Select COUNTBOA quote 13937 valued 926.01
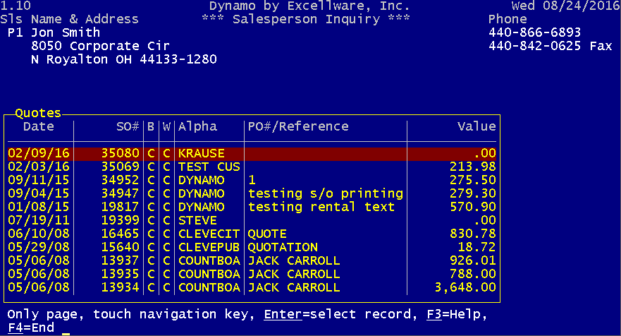This screenshot has width=621, height=336. (252, 260)
